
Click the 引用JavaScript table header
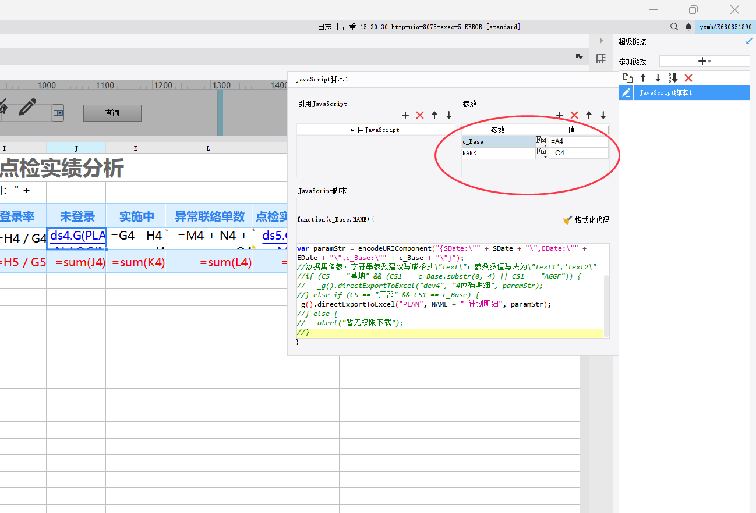point(376,130)
